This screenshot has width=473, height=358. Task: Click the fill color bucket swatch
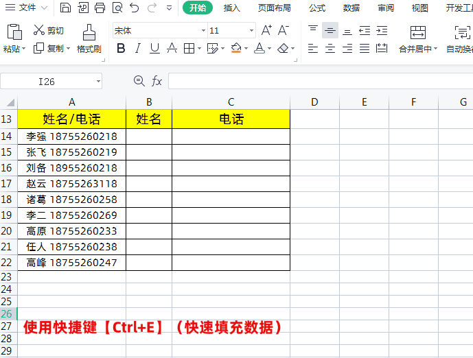[236, 48]
